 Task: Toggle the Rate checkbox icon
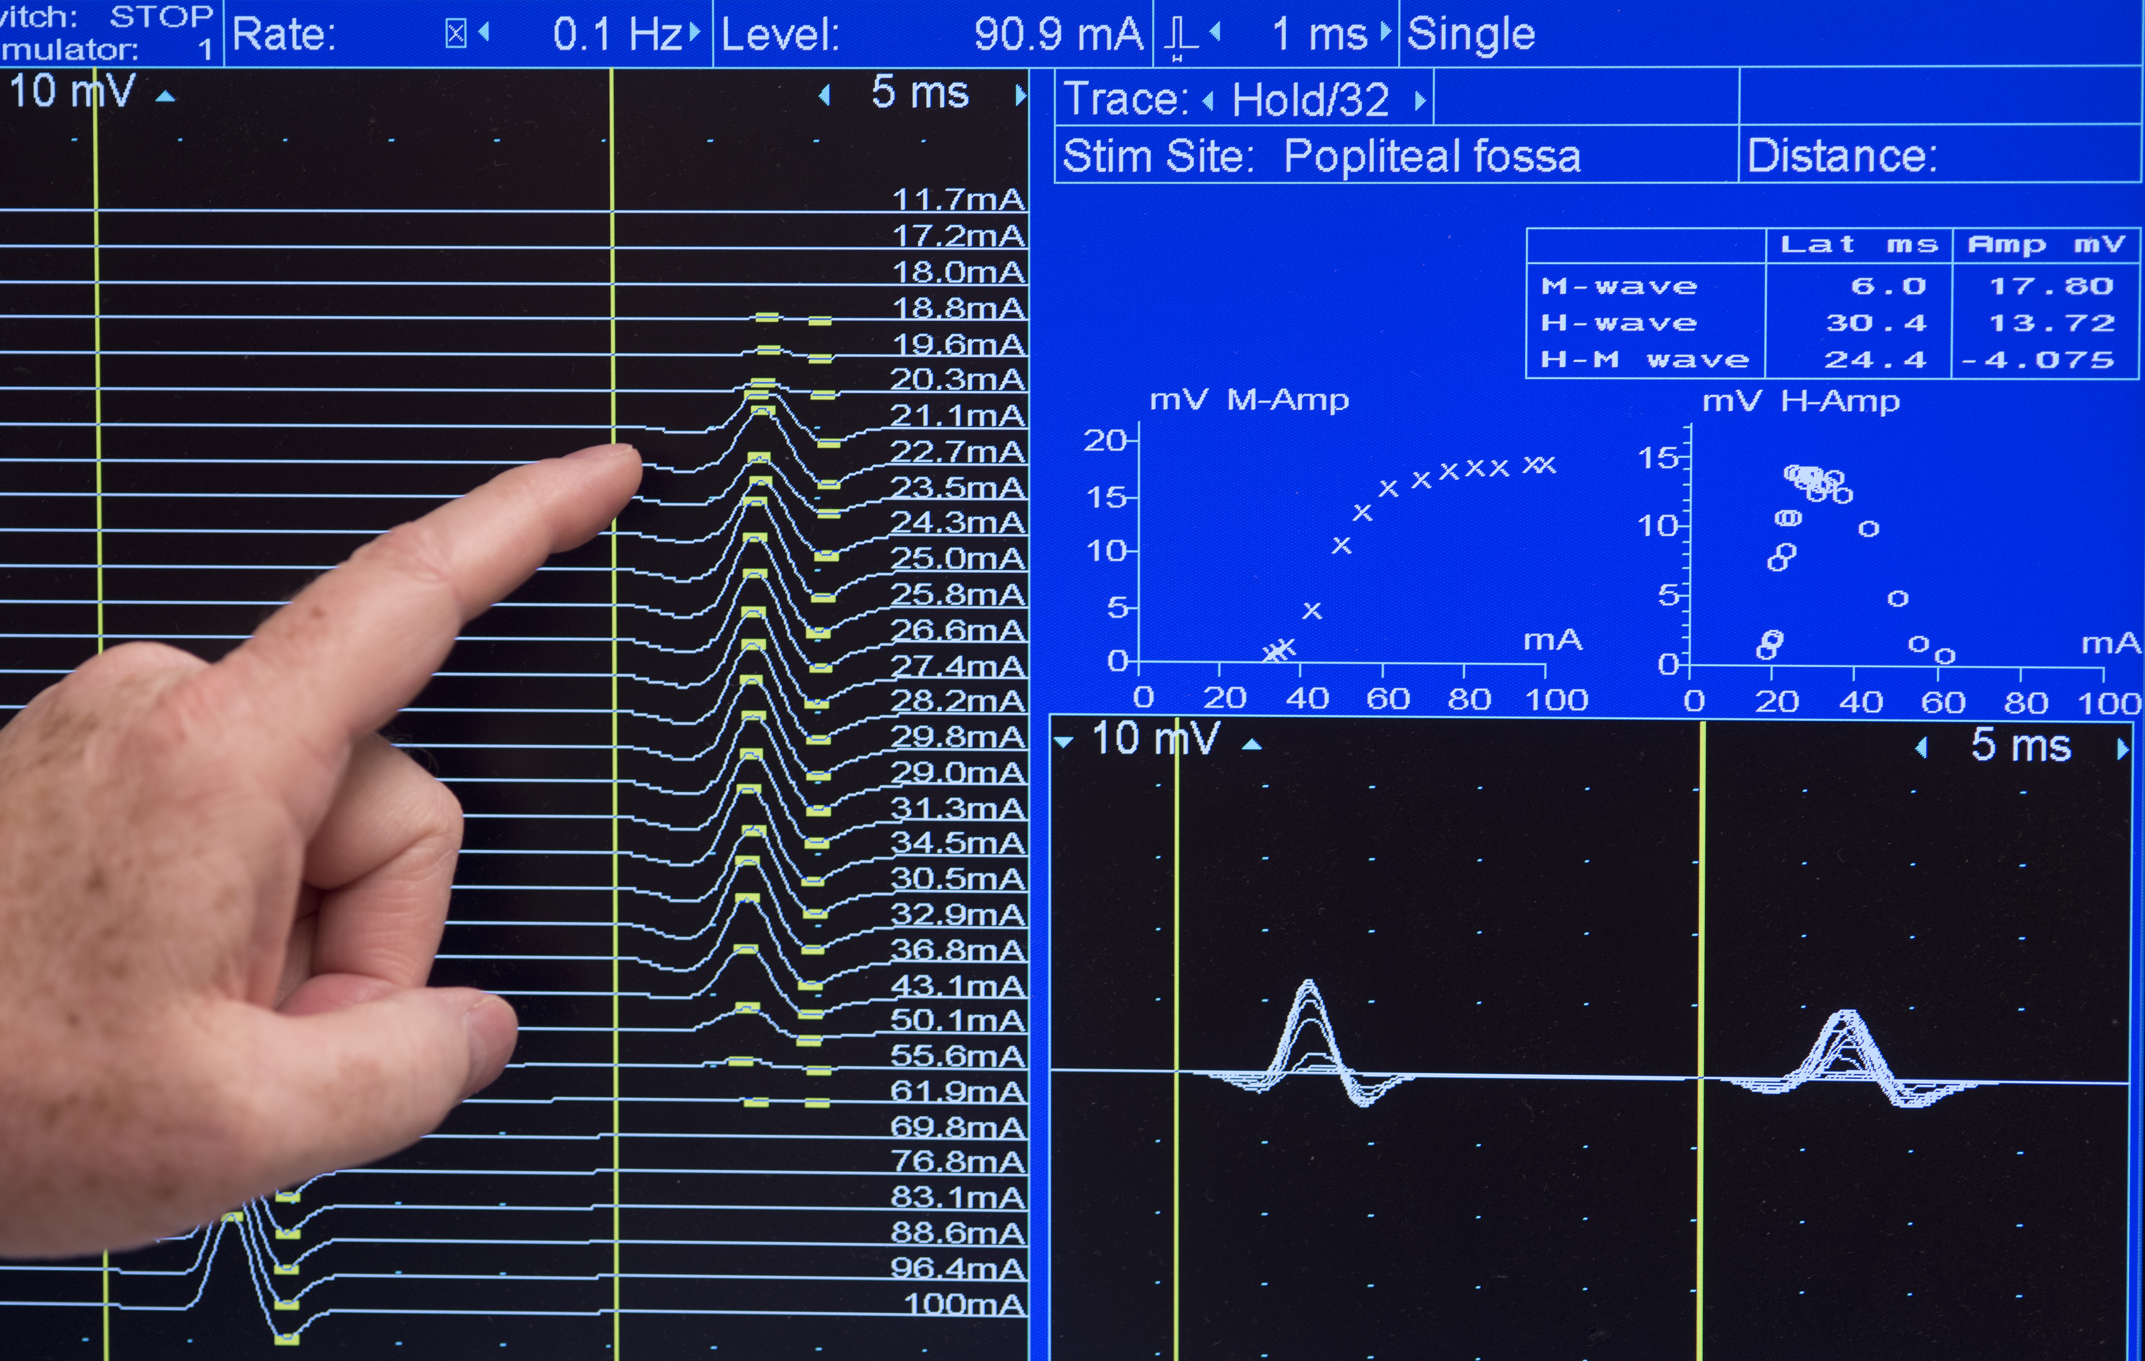point(455,34)
